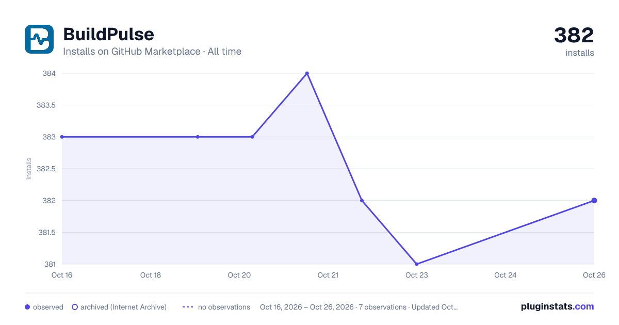Click the 381.5 y-axis label

[x=46, y=232]
